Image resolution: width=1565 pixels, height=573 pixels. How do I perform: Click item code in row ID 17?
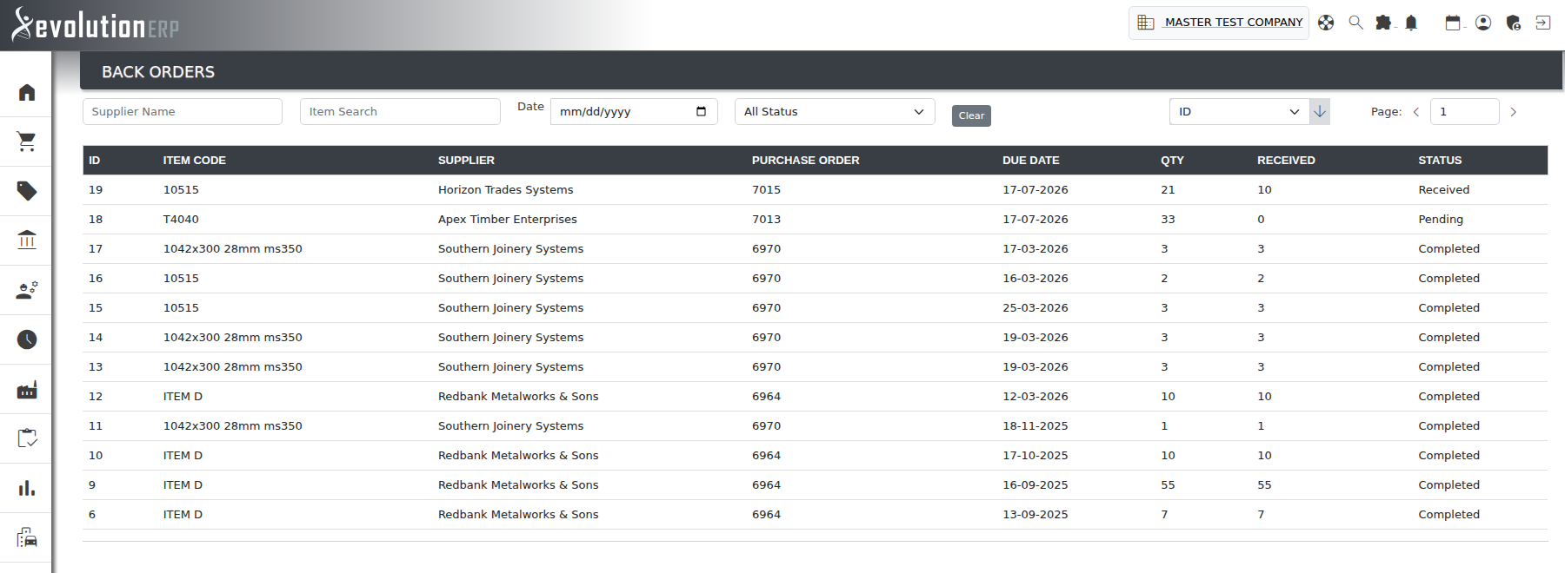[x=233, y=249]
